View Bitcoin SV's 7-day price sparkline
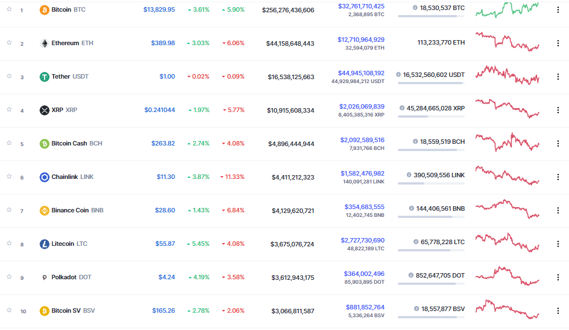Image resolution: width=569 pixels, height=330 pixels. (507, 309)
